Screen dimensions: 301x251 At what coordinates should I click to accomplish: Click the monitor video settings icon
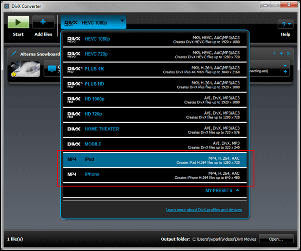(52, 68)
